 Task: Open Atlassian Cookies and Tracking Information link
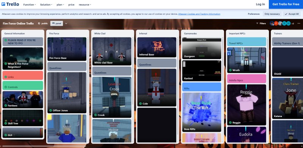point(199,14)
